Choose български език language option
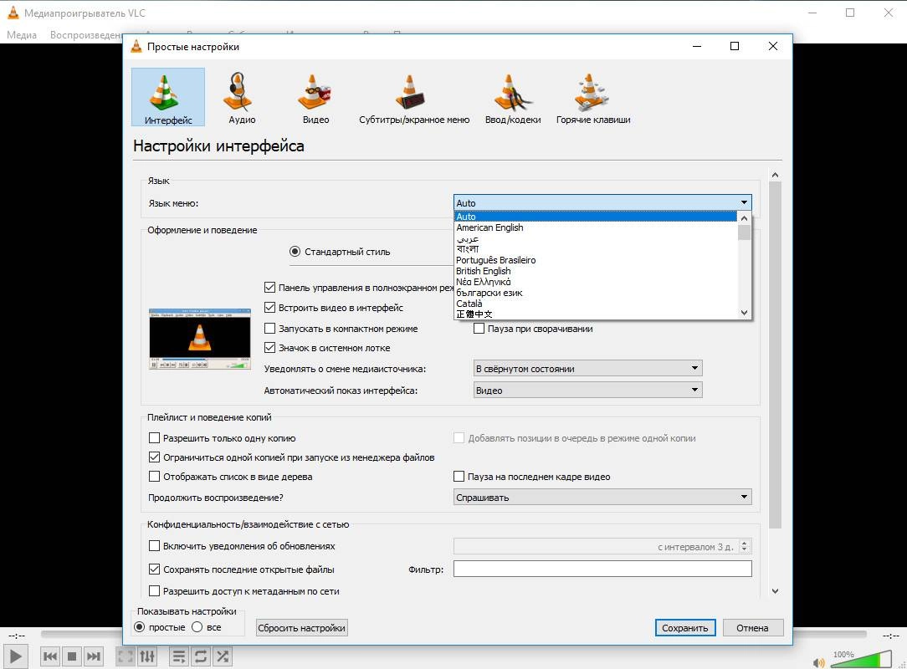The image size is (907, 669). pyautogui.click(x=596, y=293)
